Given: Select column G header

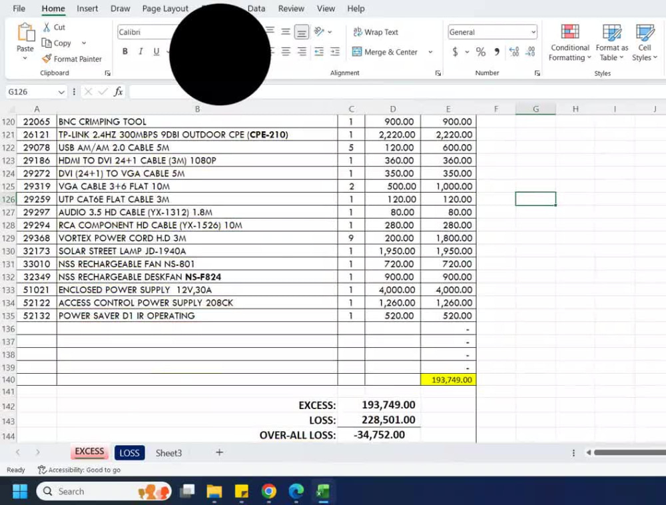Looking at the screenshot, I should point(535,109).
